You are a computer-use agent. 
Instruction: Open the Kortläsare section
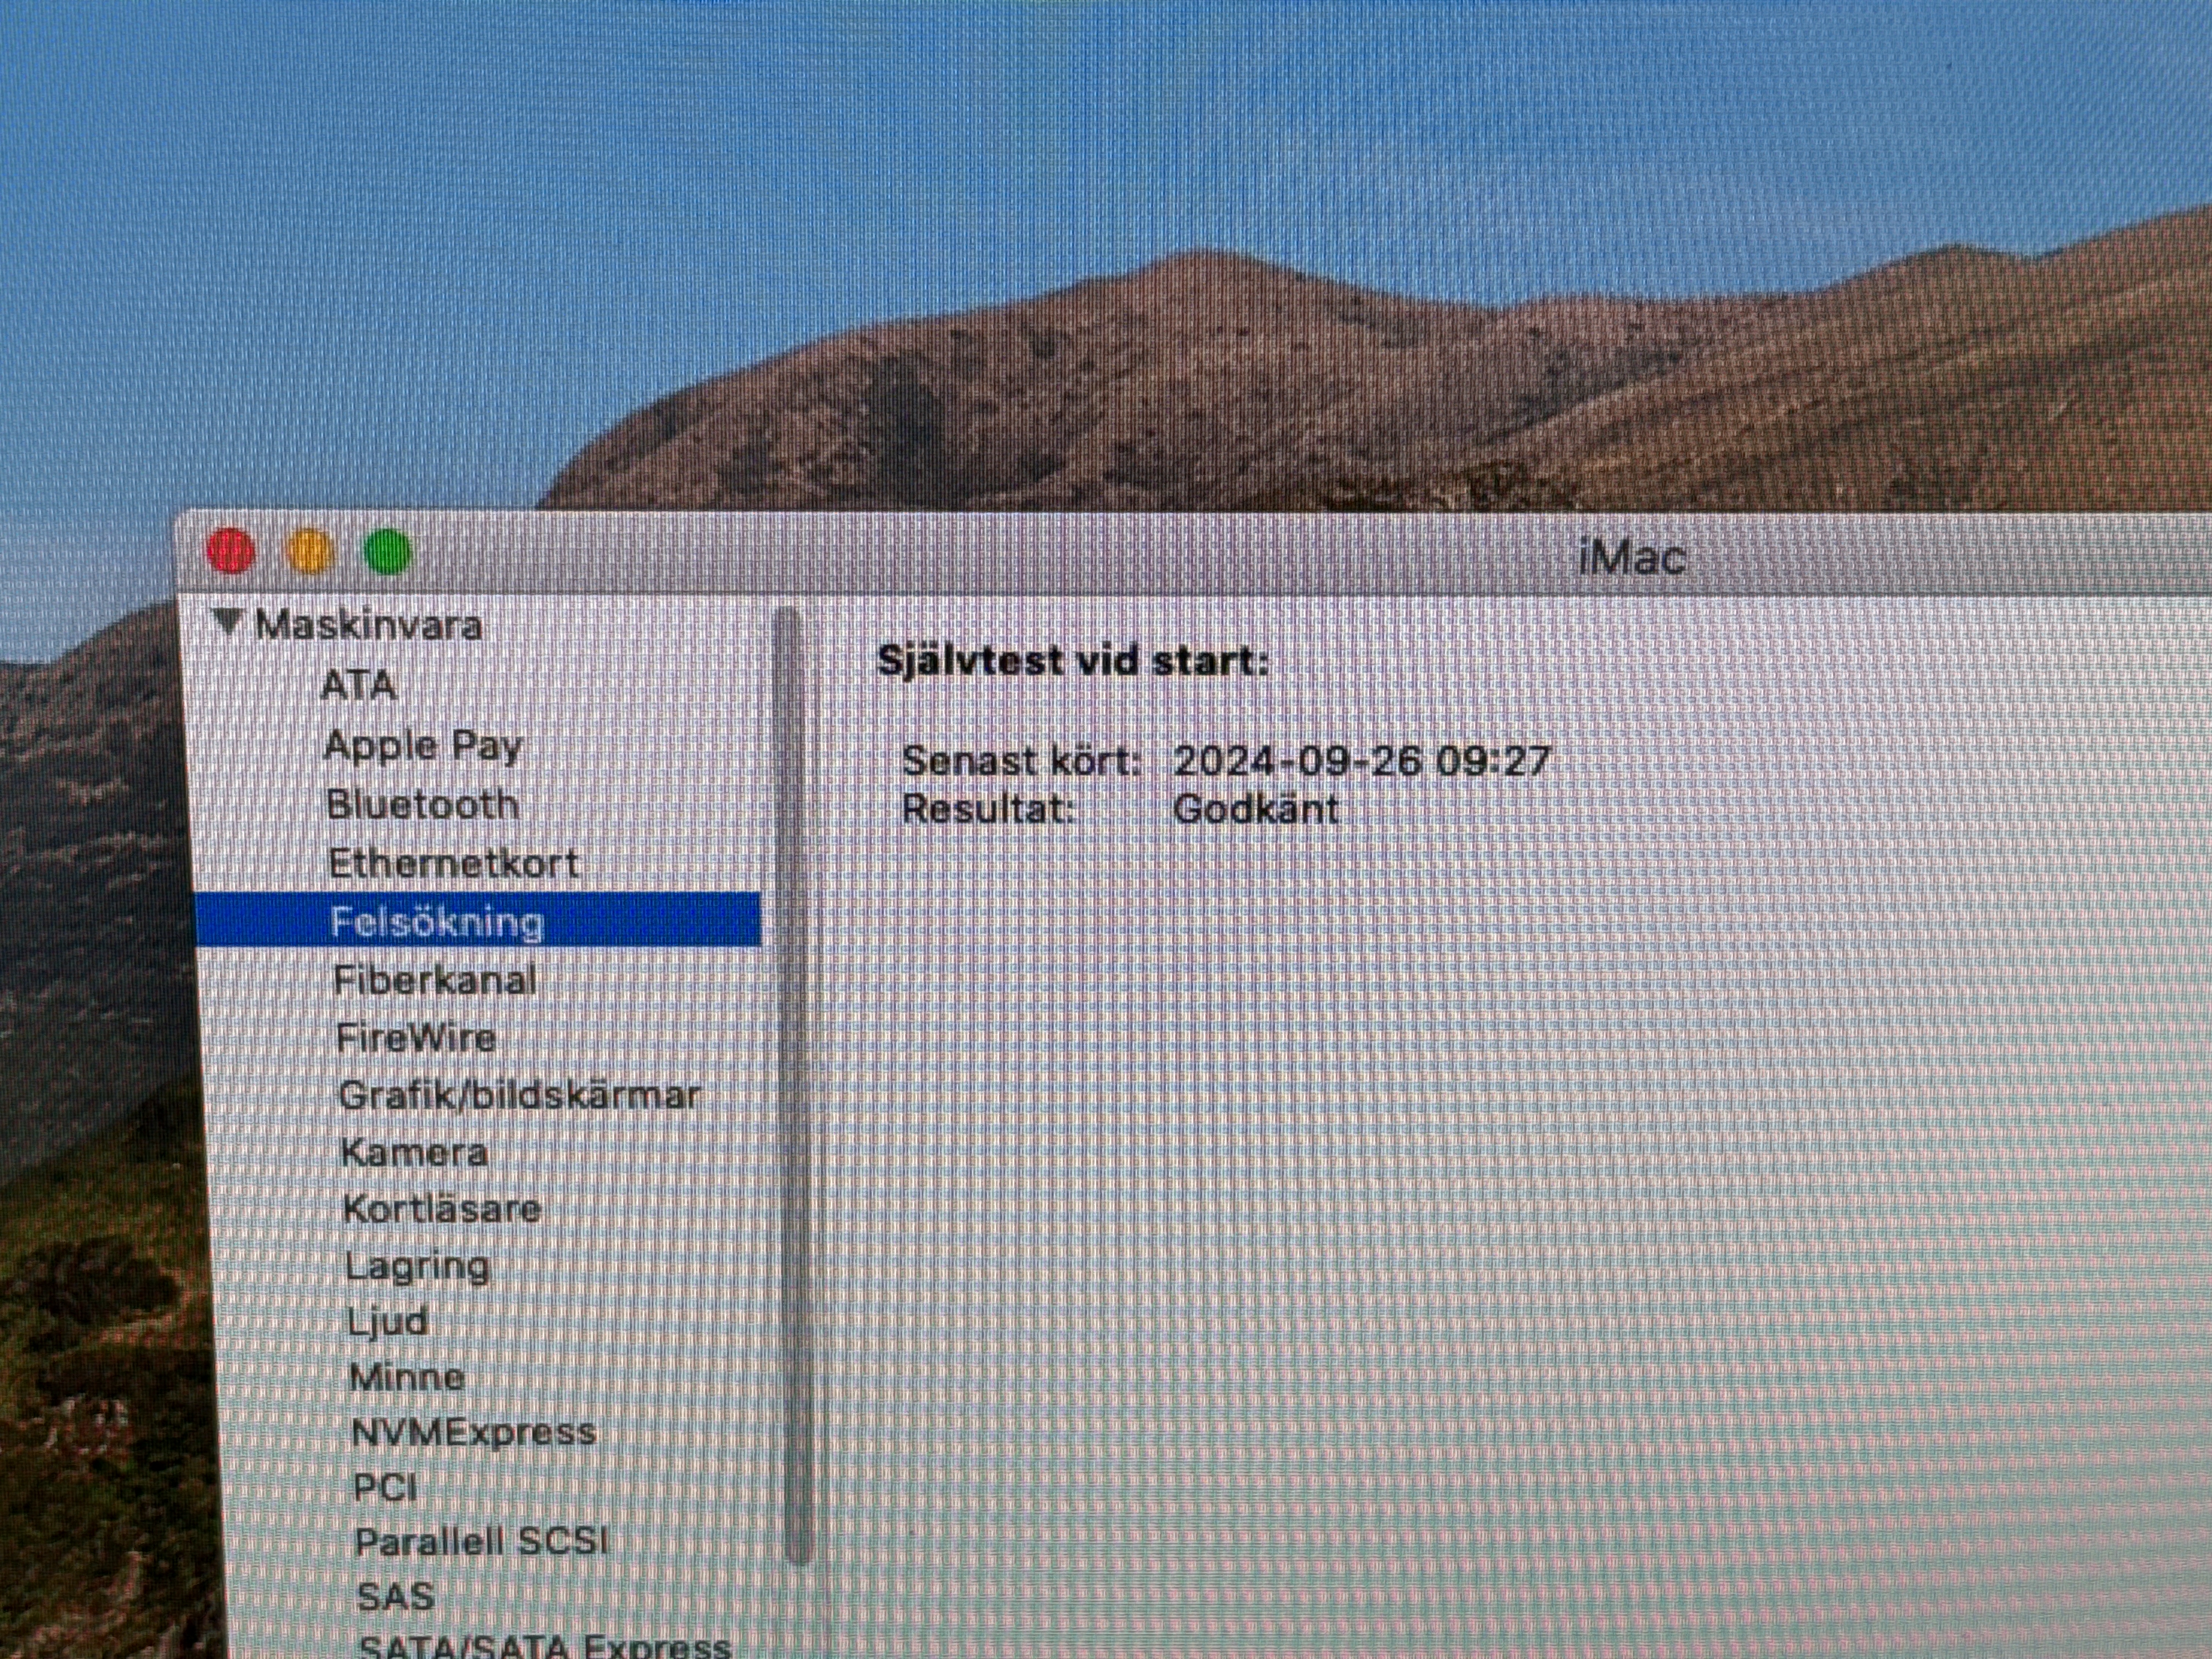pyautogui.click(x=441, y=1209)
